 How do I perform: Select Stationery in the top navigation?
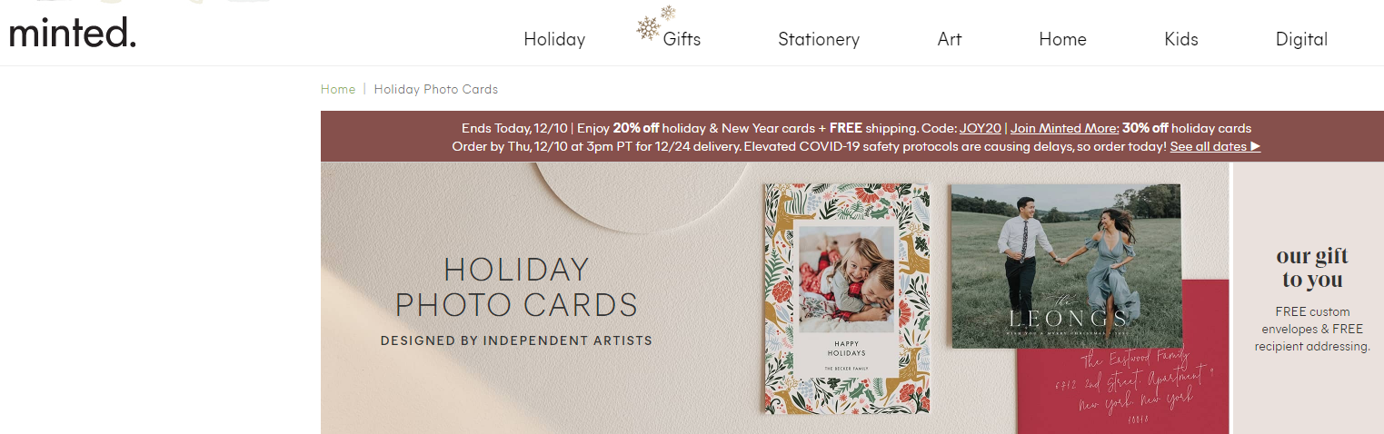point(818,39)
